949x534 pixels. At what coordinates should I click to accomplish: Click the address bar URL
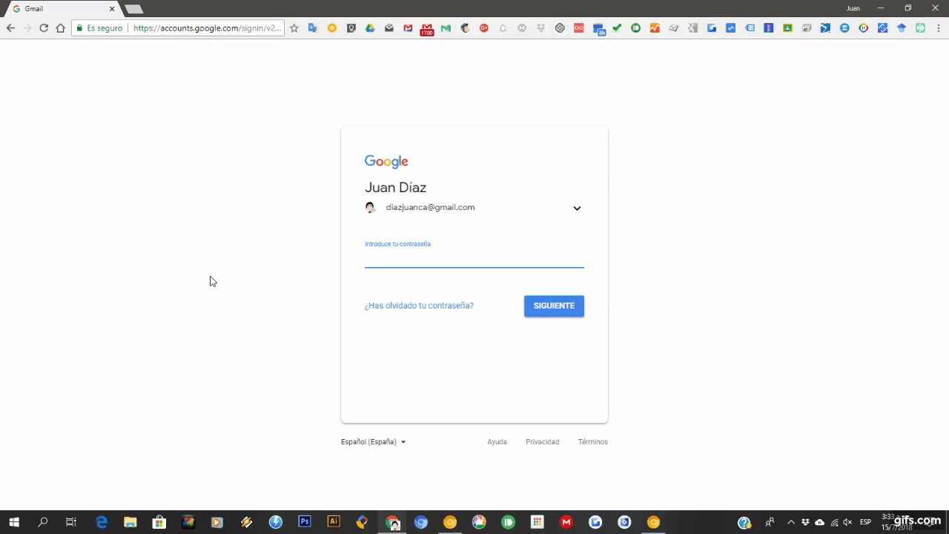[x=207, y=28]
